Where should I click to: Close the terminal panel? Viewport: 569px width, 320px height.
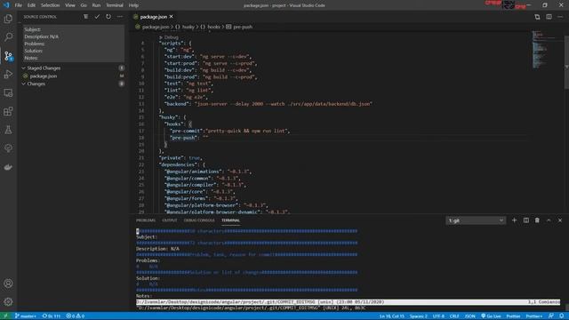[560, 220]
